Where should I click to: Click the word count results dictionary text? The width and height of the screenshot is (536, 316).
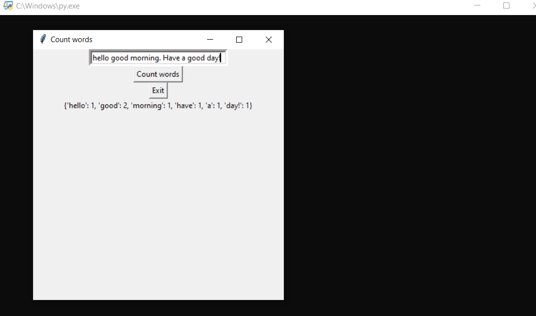(158, 105)
